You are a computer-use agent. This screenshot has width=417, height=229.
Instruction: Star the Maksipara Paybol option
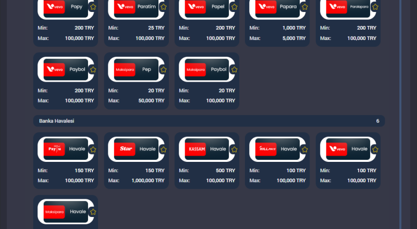[234, 70]
